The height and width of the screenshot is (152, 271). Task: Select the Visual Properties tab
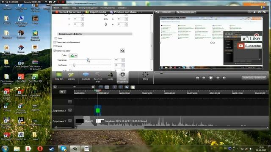click(122, 78)
